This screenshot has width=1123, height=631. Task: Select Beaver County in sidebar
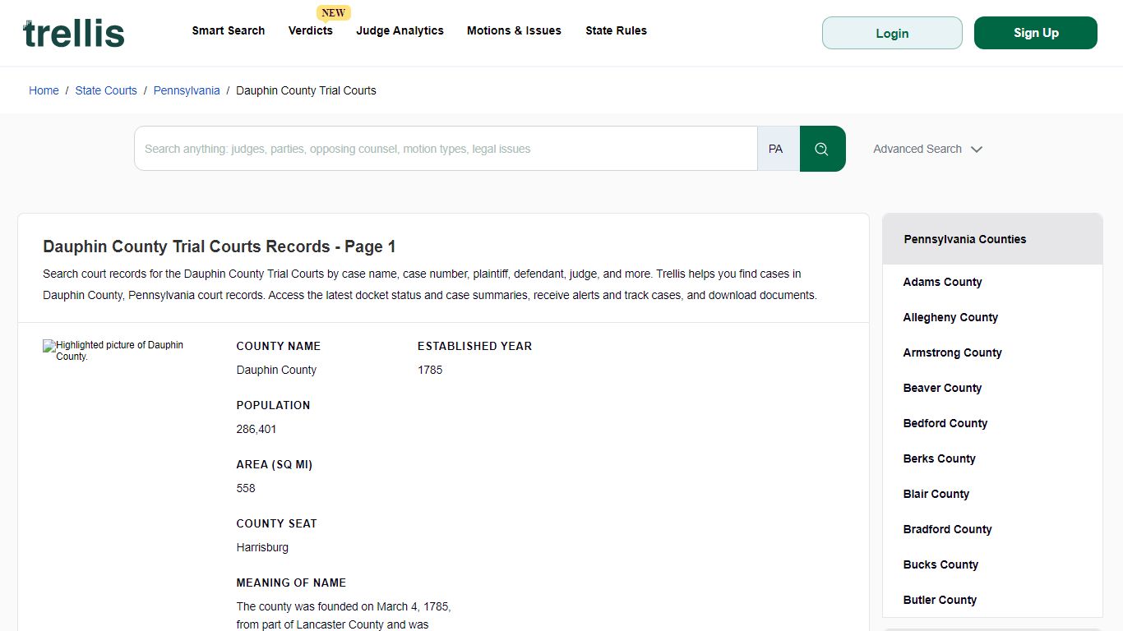click(943, 388)
